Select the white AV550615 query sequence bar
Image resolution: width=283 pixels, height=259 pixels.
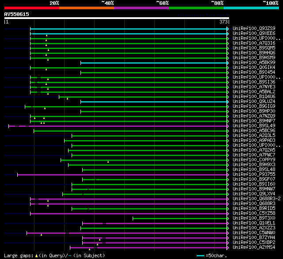coord(117,18)
